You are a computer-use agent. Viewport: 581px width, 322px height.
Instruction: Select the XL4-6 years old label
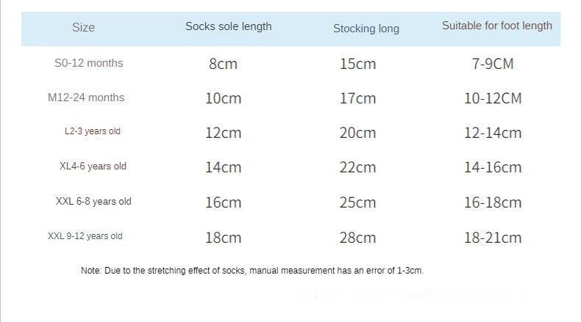click(93, 167)
